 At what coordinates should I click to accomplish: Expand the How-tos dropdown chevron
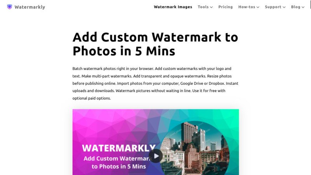[x=258, y=7]
